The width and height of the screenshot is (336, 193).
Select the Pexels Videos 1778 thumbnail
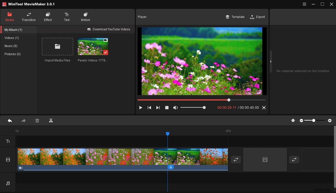pos(92,47)
